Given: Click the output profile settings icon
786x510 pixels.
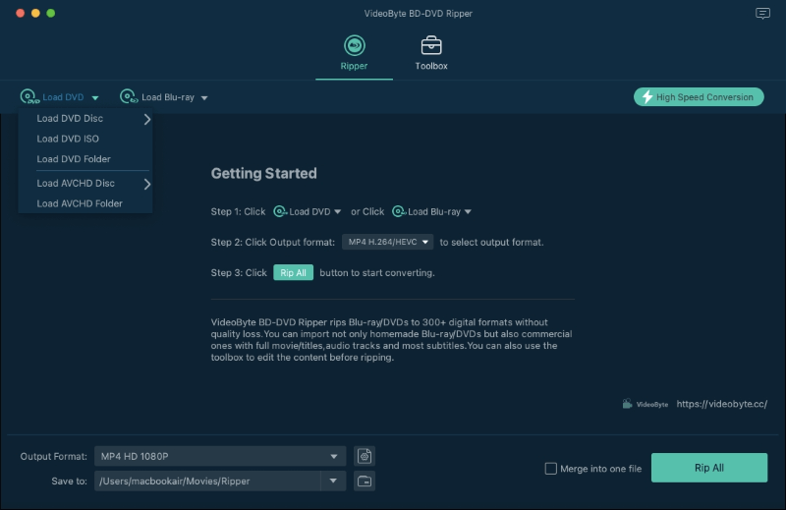Looking at the screenshot, I should tap(365, 456).
